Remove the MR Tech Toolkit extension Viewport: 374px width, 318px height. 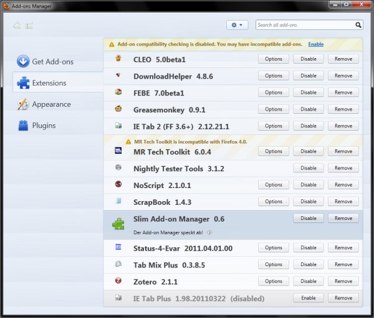[x=343, y=151]
